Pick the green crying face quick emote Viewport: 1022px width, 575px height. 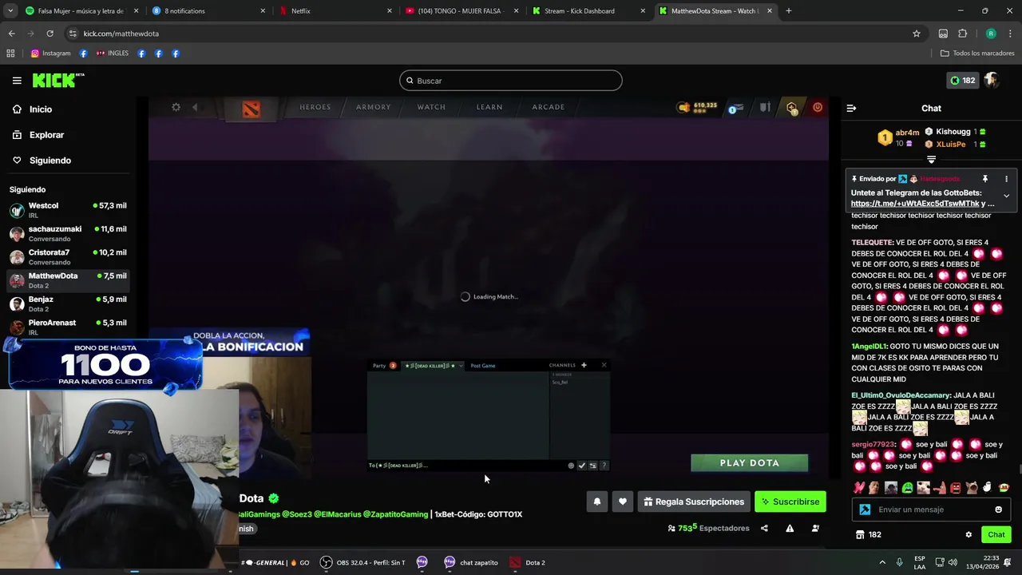click(x=907, y=488)
